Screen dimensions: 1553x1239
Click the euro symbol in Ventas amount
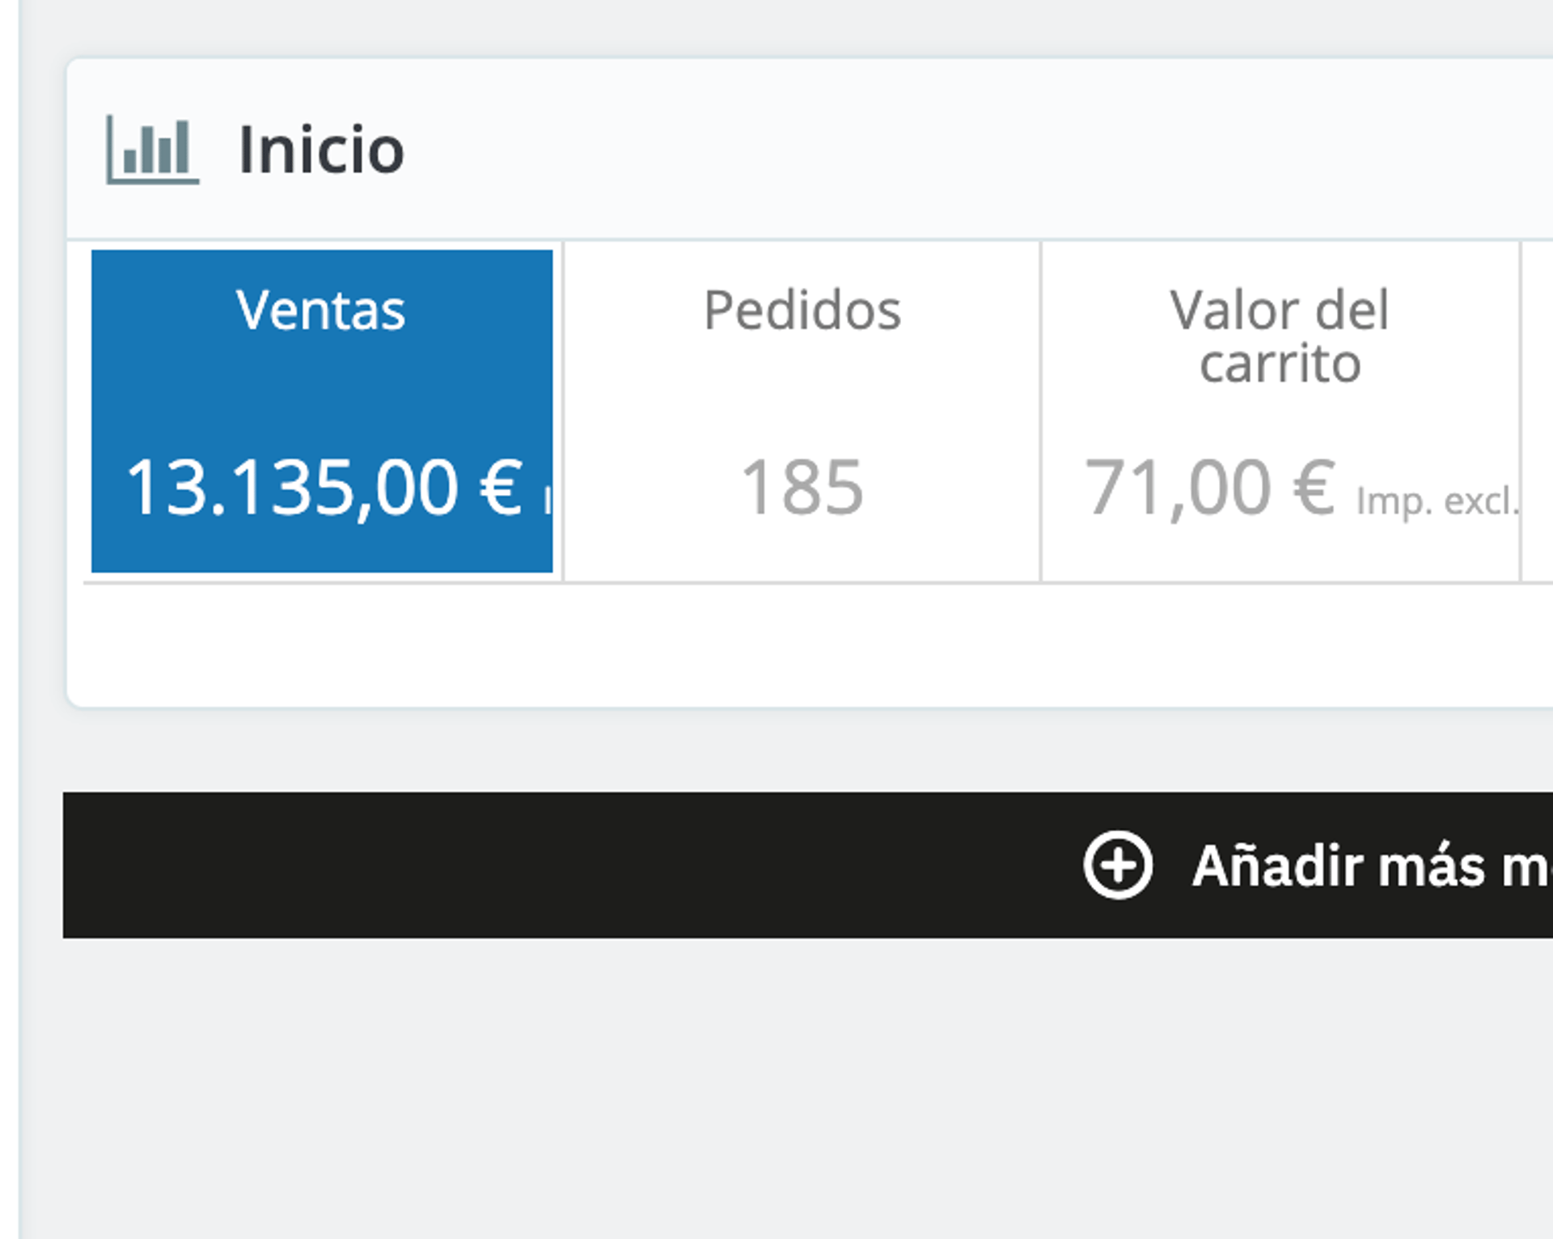[501, 487]
